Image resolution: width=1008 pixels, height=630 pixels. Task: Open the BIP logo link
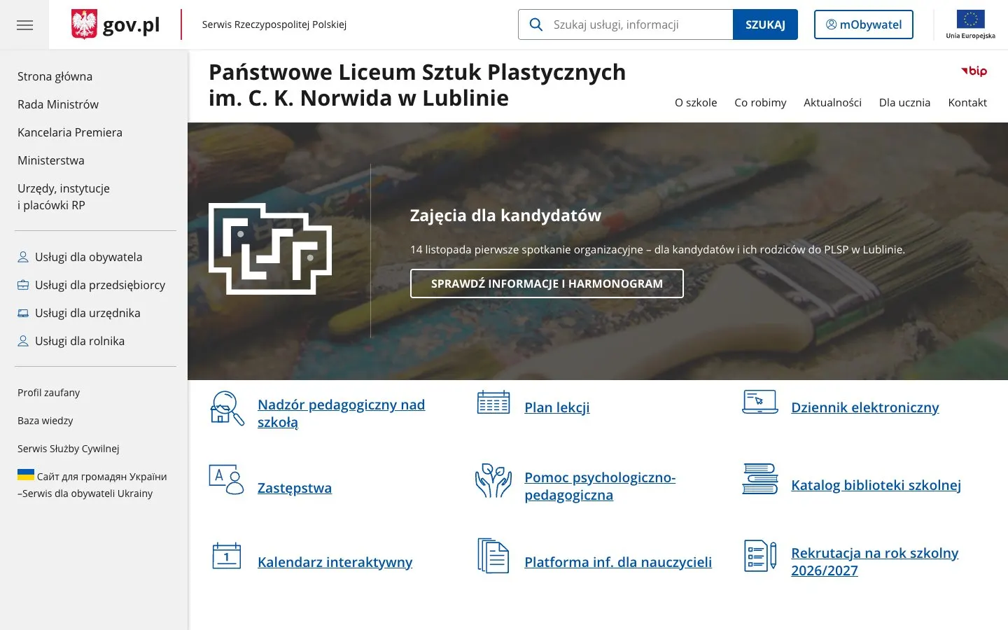click(x=974, y=71)
